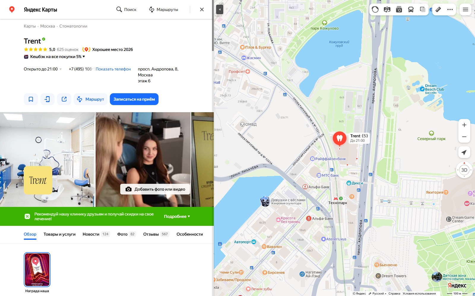Click Автопорт marker on the map
Image resolution: width=475 pixels, height=296 pixels.
245,242
